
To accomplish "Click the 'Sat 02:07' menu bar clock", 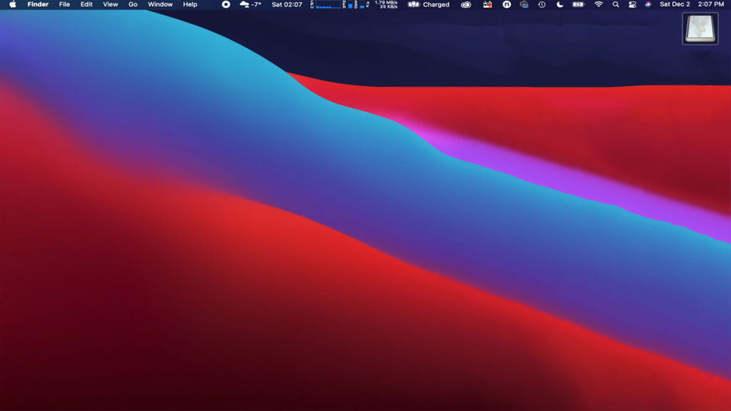I will (287, 4).
